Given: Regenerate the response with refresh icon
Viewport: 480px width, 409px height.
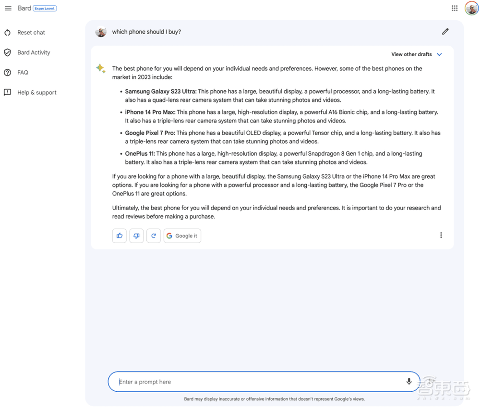Looking at the screenshot, I should click(154, 235).
